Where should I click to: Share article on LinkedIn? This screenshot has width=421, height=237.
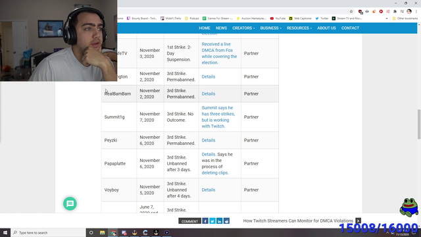tap(219, 221)
